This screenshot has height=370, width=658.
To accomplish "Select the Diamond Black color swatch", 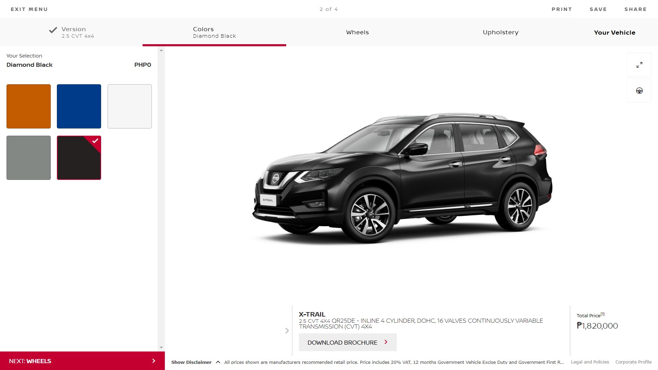I will click(79, 158).
